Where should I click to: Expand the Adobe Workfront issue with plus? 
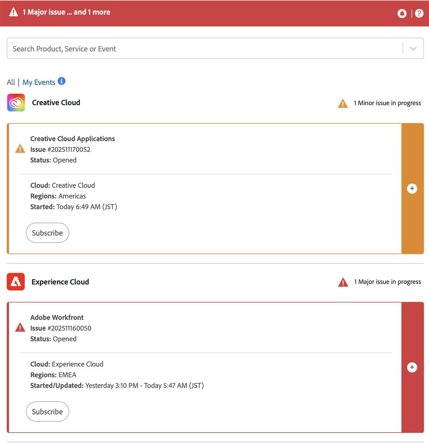[x=412, y=367]
